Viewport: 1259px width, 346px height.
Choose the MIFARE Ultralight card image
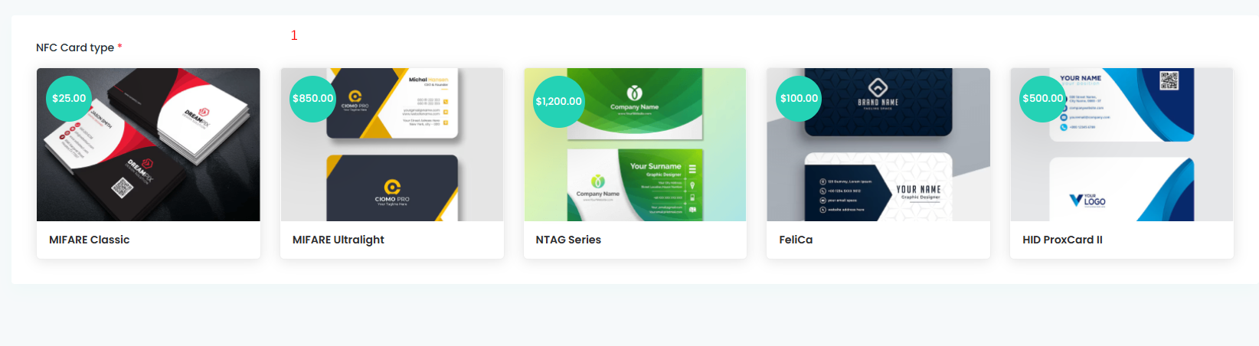pyautogui.click(x=392, y=145)
